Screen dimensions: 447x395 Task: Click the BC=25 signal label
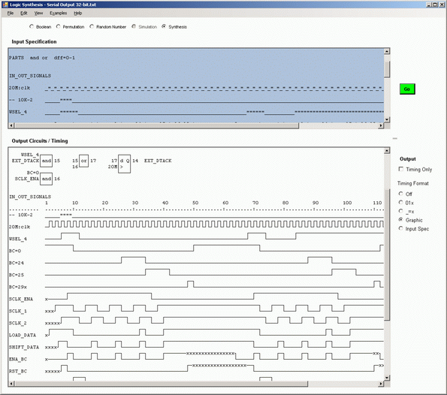(17, 275)
